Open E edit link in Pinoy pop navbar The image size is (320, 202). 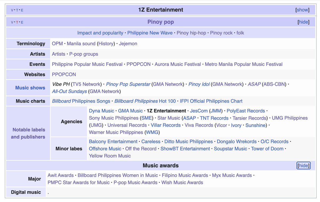pyautogui.click(x=22, y=22)
